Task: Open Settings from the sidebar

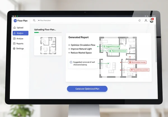Action: coord(18,48)
